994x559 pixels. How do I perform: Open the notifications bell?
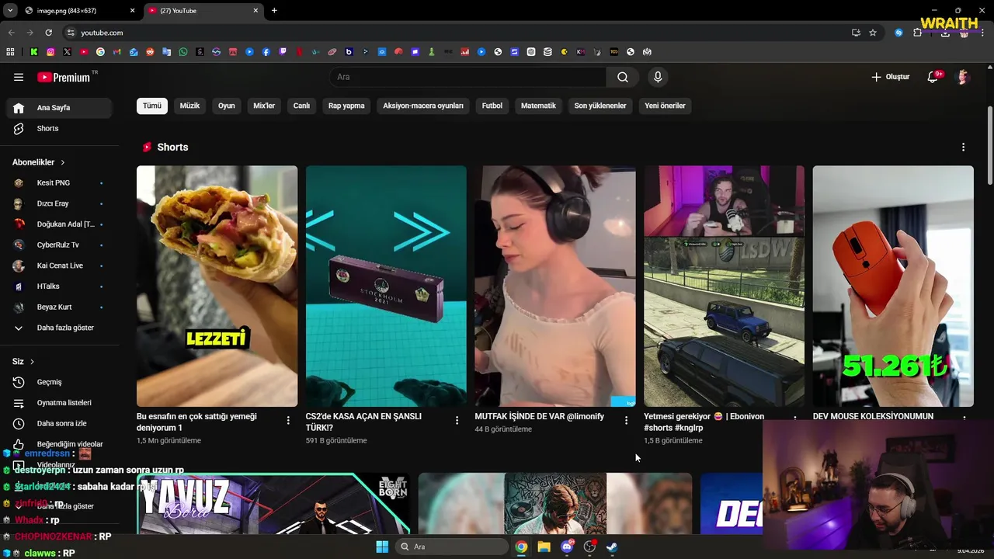(x=933, y=77)
